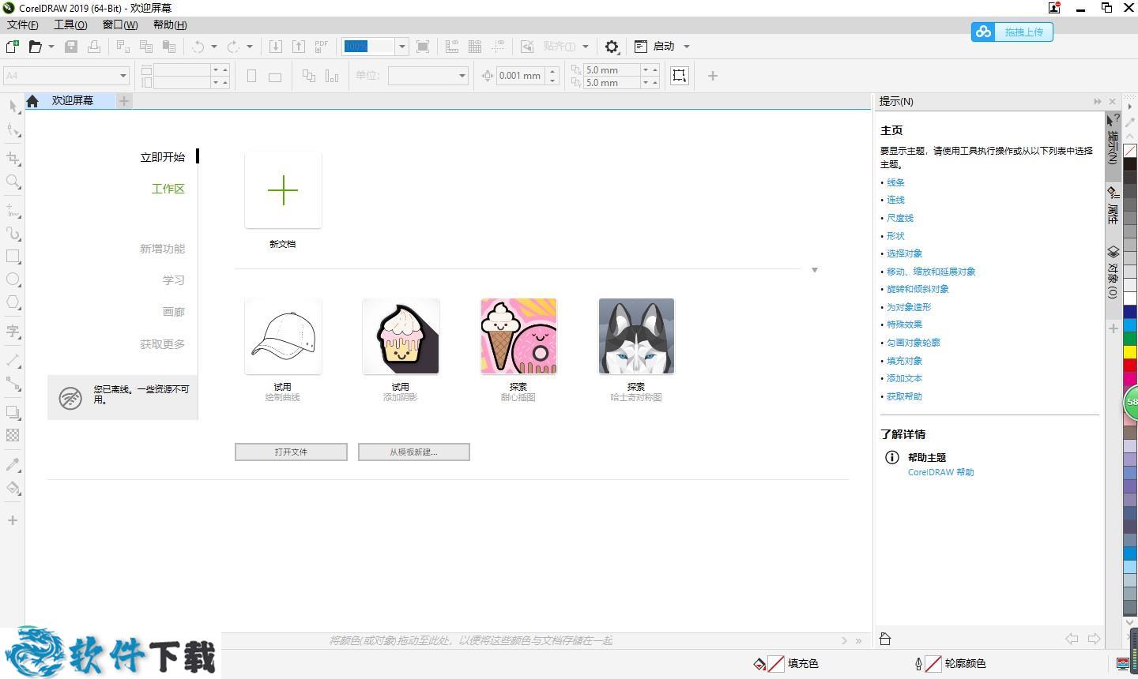Image resolution: width=1138 pixels, height=679 pixels.
Task: Open the husky 哈士奇对称图 thumbnail
Action: (x=636, y=336)
